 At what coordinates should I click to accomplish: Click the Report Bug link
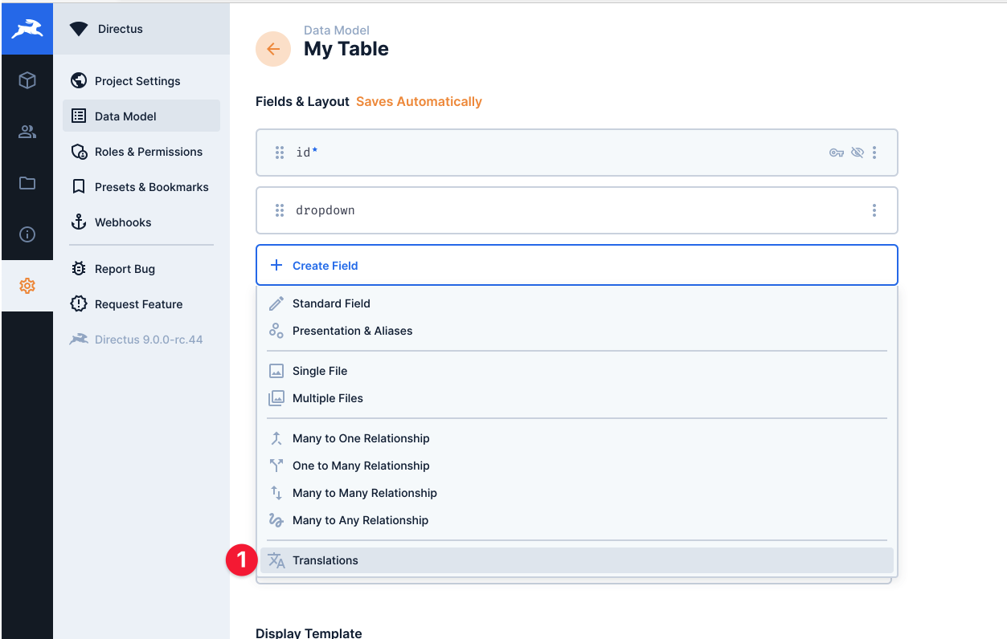[x=141, y=269]
